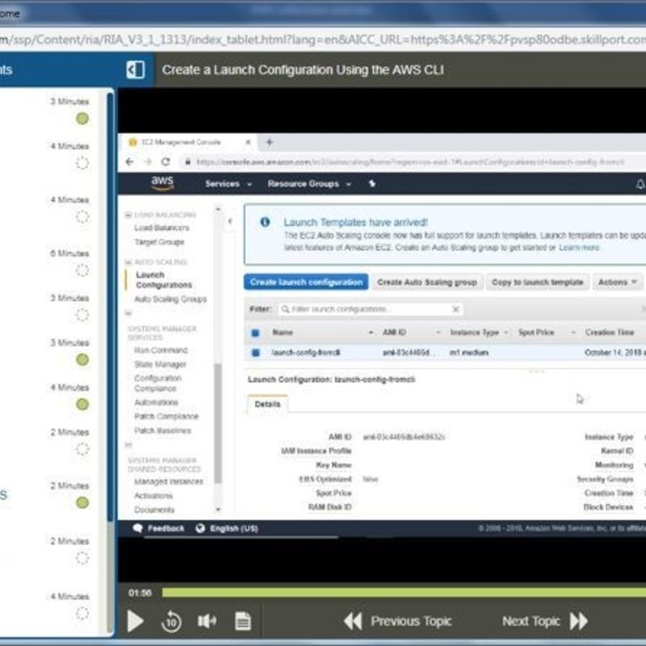The width and height of the screenshot is (646, 646).
Task: Collapse the Load Balancing section
Action: (128, 215)
